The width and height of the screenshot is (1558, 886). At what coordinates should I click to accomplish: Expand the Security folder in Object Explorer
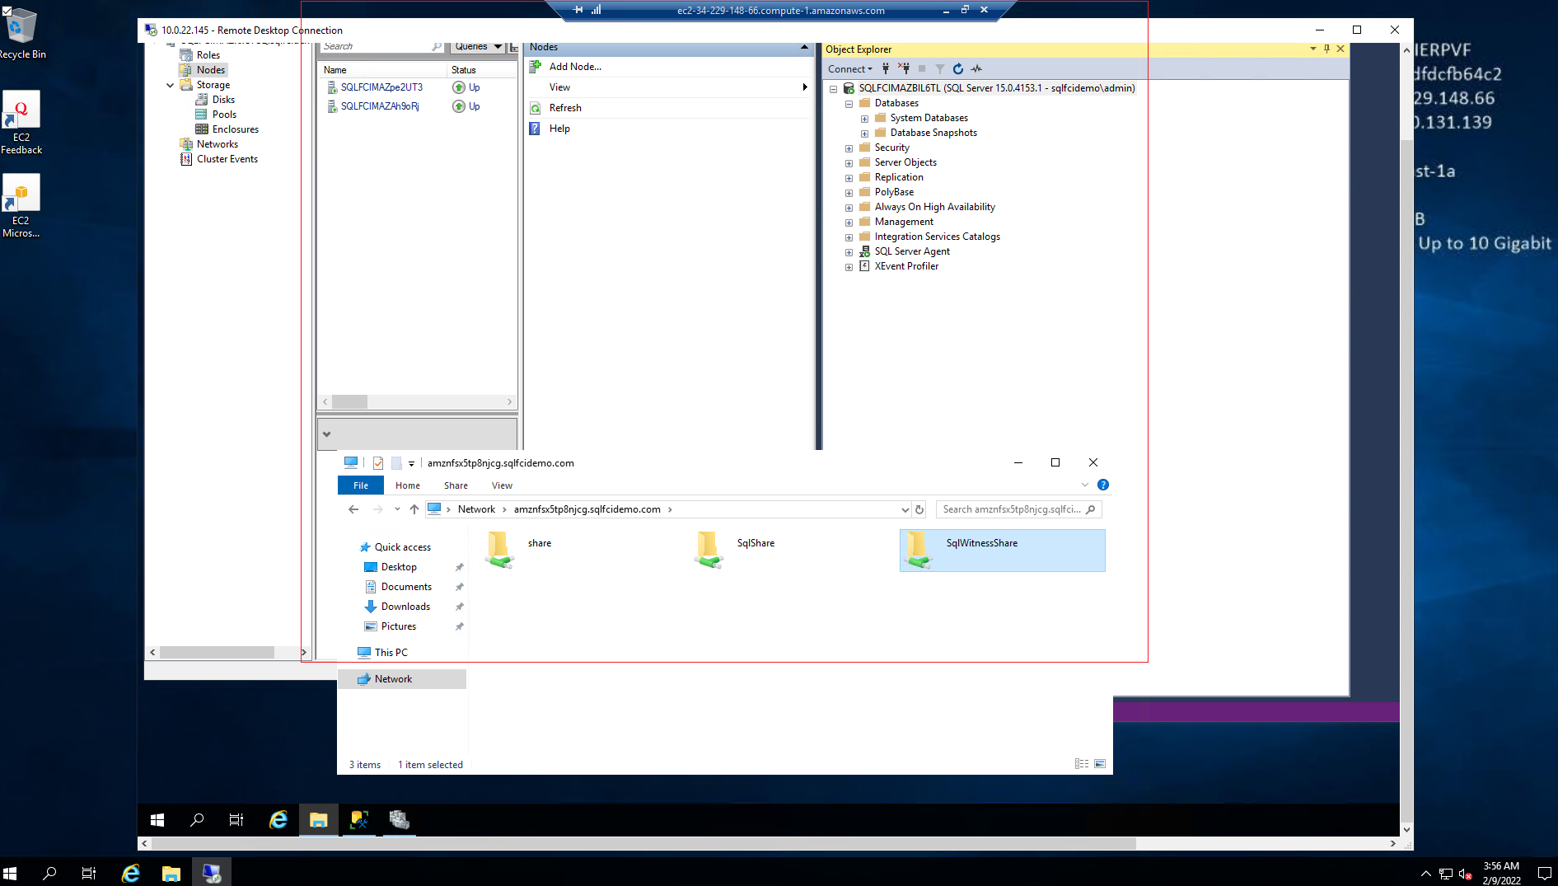[849, 148]
